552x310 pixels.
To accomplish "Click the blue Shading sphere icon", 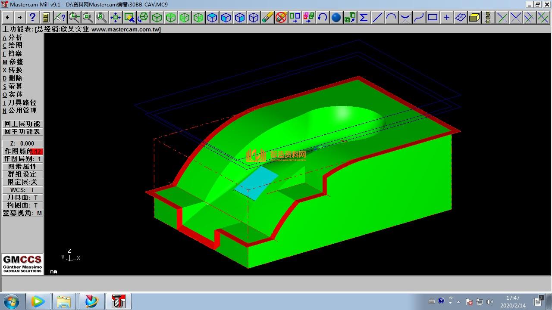I will coord(336,17).
